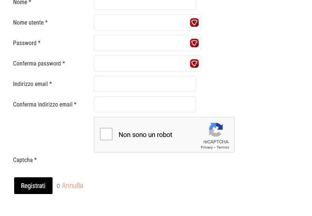Focus the Conferma indirizzo email field
The height and width of the screenshot is (216, 312).
[145, 104]
